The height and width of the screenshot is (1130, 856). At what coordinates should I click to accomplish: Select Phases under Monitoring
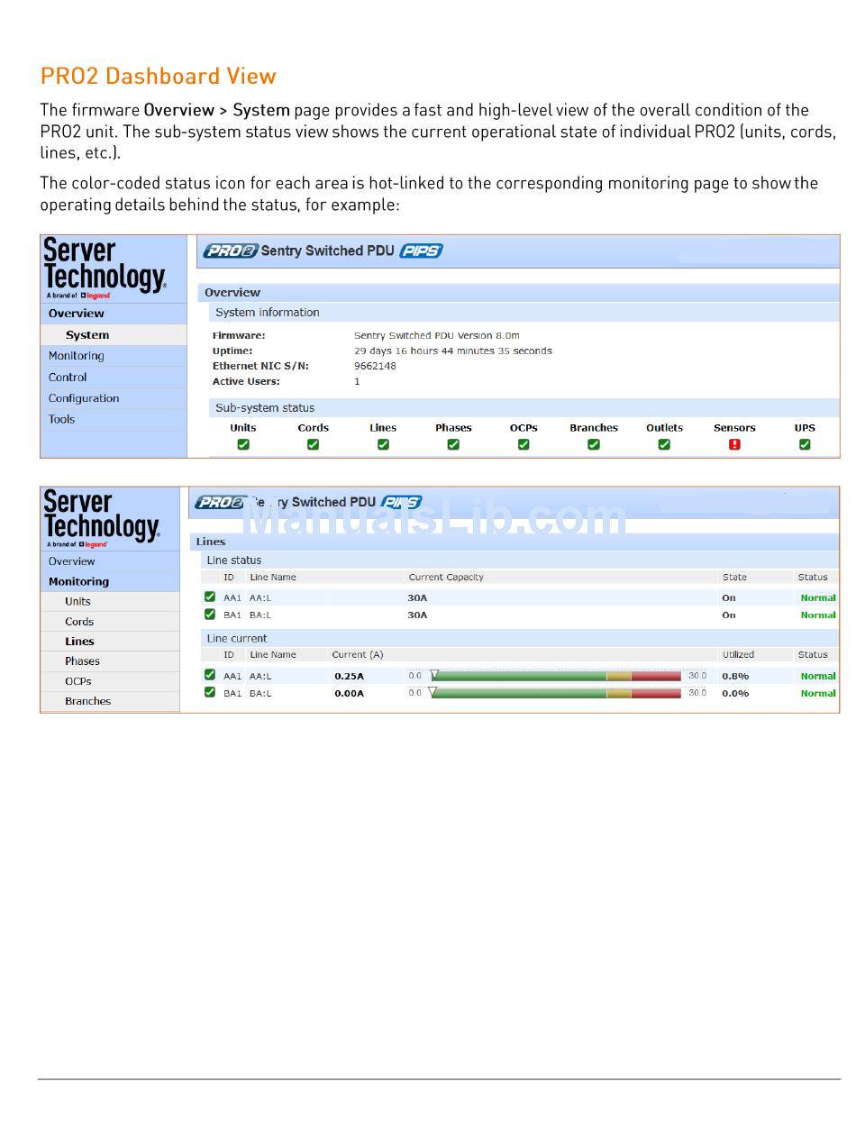pyautogui.click(x=110, y=661)
